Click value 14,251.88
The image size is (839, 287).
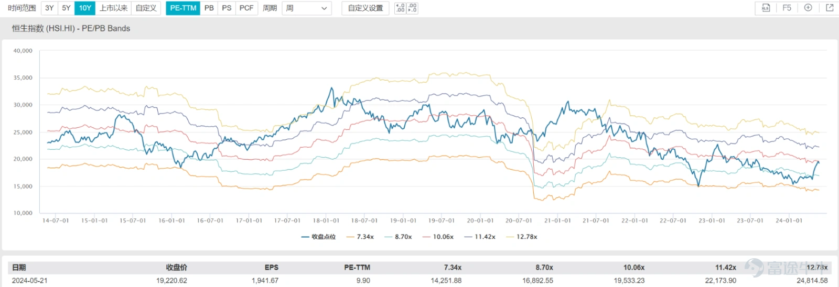coord(446,281)
